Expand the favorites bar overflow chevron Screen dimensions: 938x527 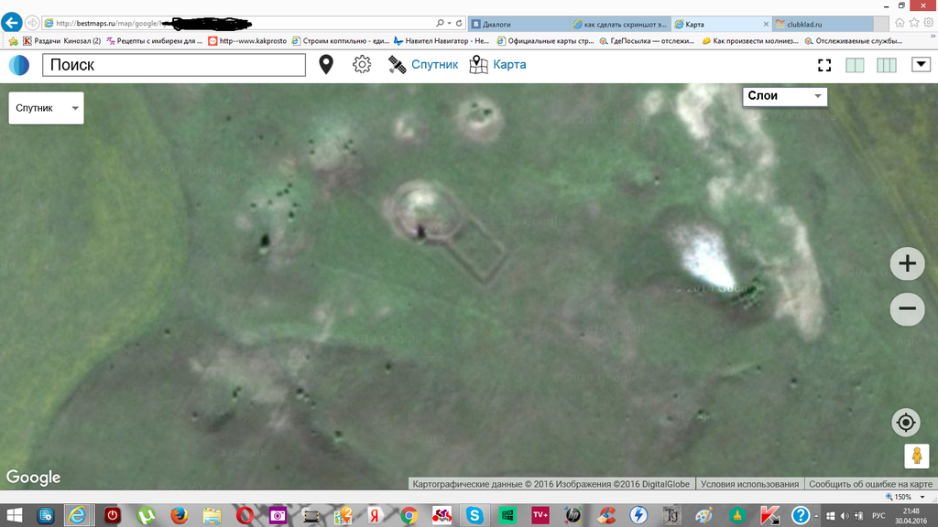933,37
